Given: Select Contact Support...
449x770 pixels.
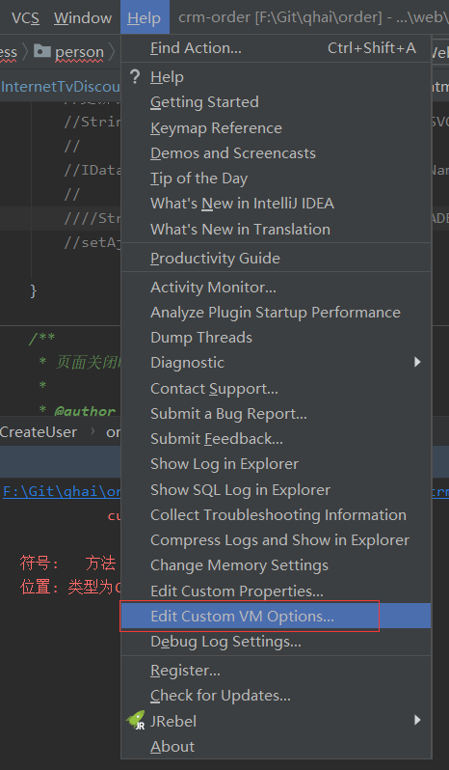Looking at the screenshot, I should [x=276, y=389].
